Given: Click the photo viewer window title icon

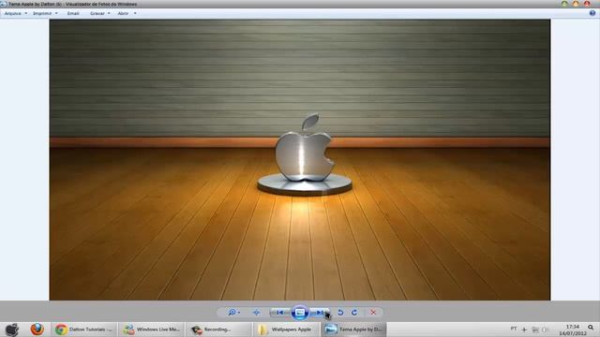Looking at the screenshot, I should [4, 4].
